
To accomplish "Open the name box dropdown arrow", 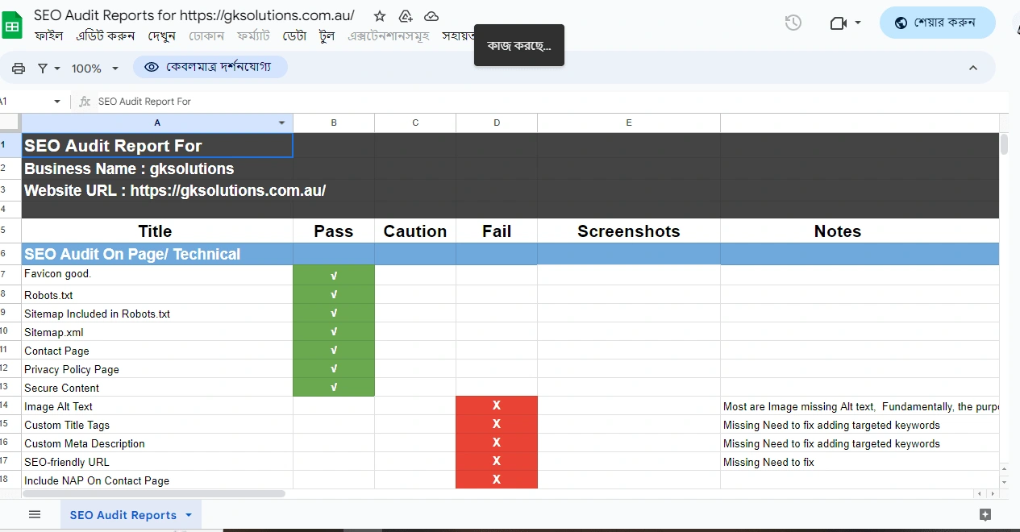I will click(56, 102).
